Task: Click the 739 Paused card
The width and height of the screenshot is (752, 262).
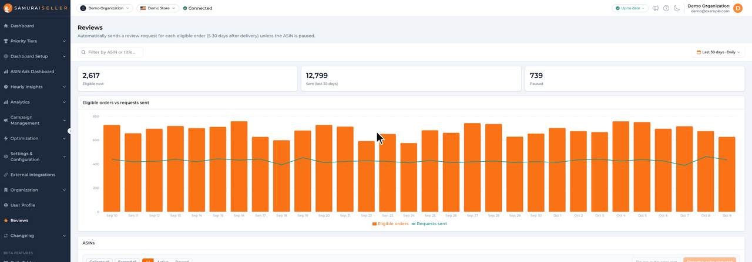Action: click(634, 79)
